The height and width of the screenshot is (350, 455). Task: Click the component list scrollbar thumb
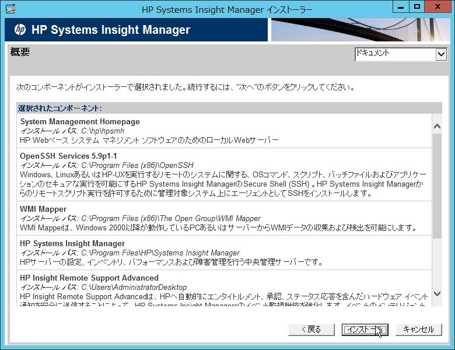coord(437,185)
